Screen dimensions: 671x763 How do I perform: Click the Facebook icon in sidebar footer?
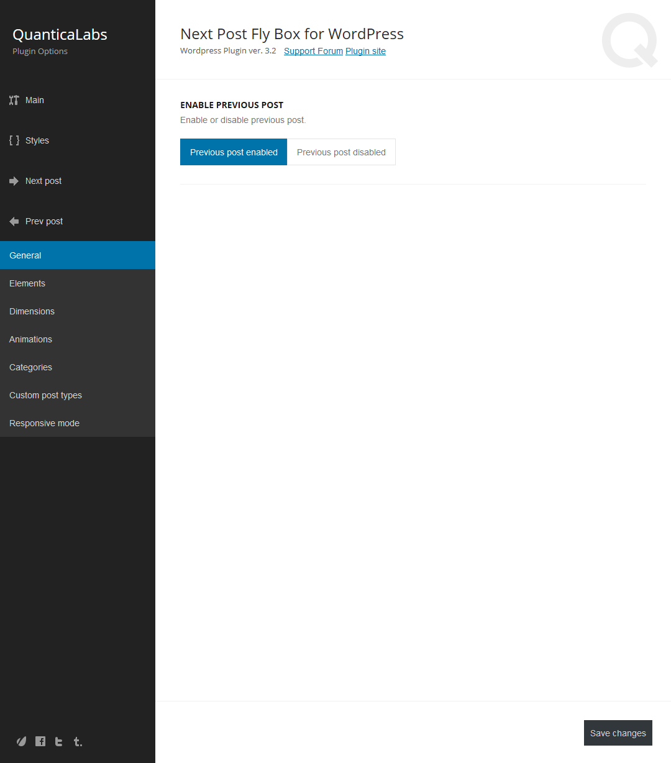pyautogui.click(x=40, y=741)
